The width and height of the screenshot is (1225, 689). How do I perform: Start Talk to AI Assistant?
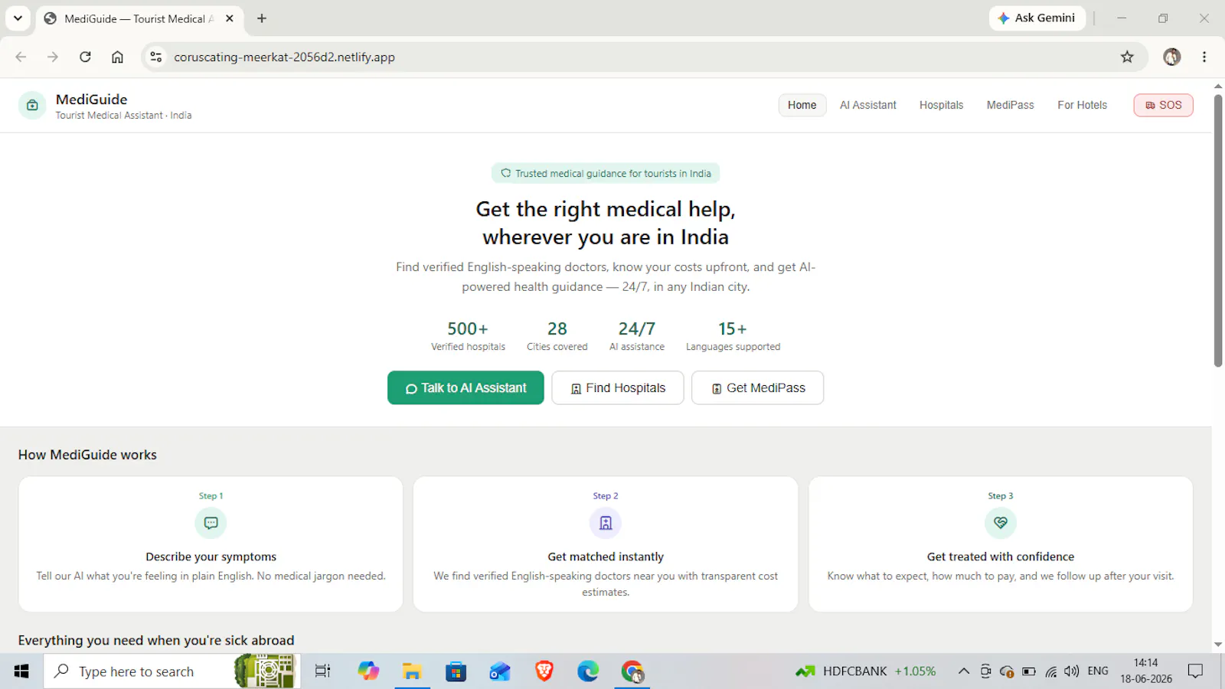point(465,388)
